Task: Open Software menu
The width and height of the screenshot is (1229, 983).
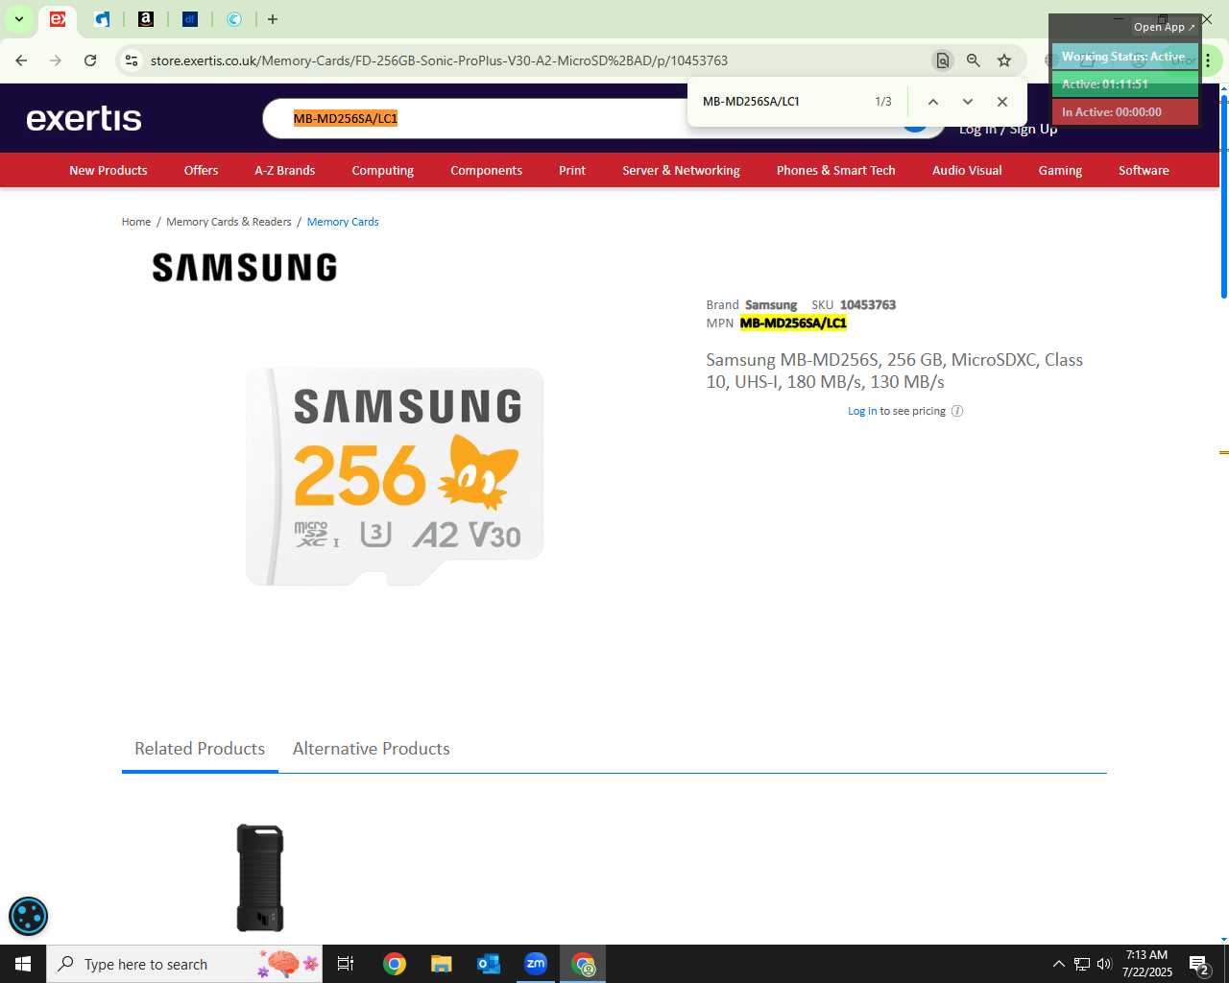Action: [x=1144, y=170]
